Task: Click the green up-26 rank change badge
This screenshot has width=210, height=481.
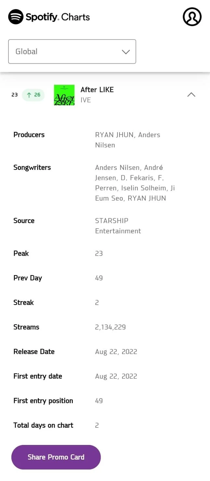Action: pos(33,95)
